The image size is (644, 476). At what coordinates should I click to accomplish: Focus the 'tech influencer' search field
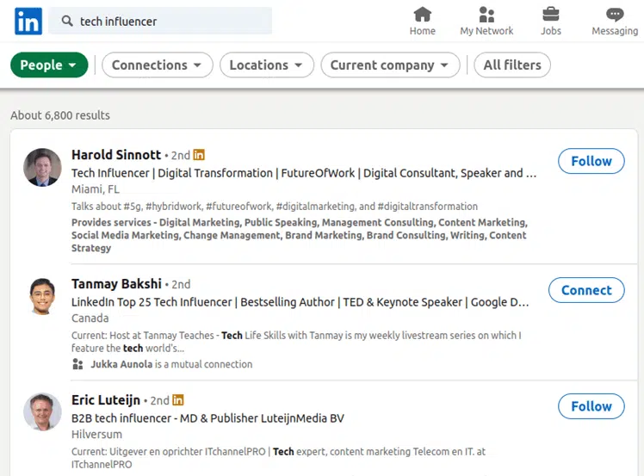pos(160,21)
